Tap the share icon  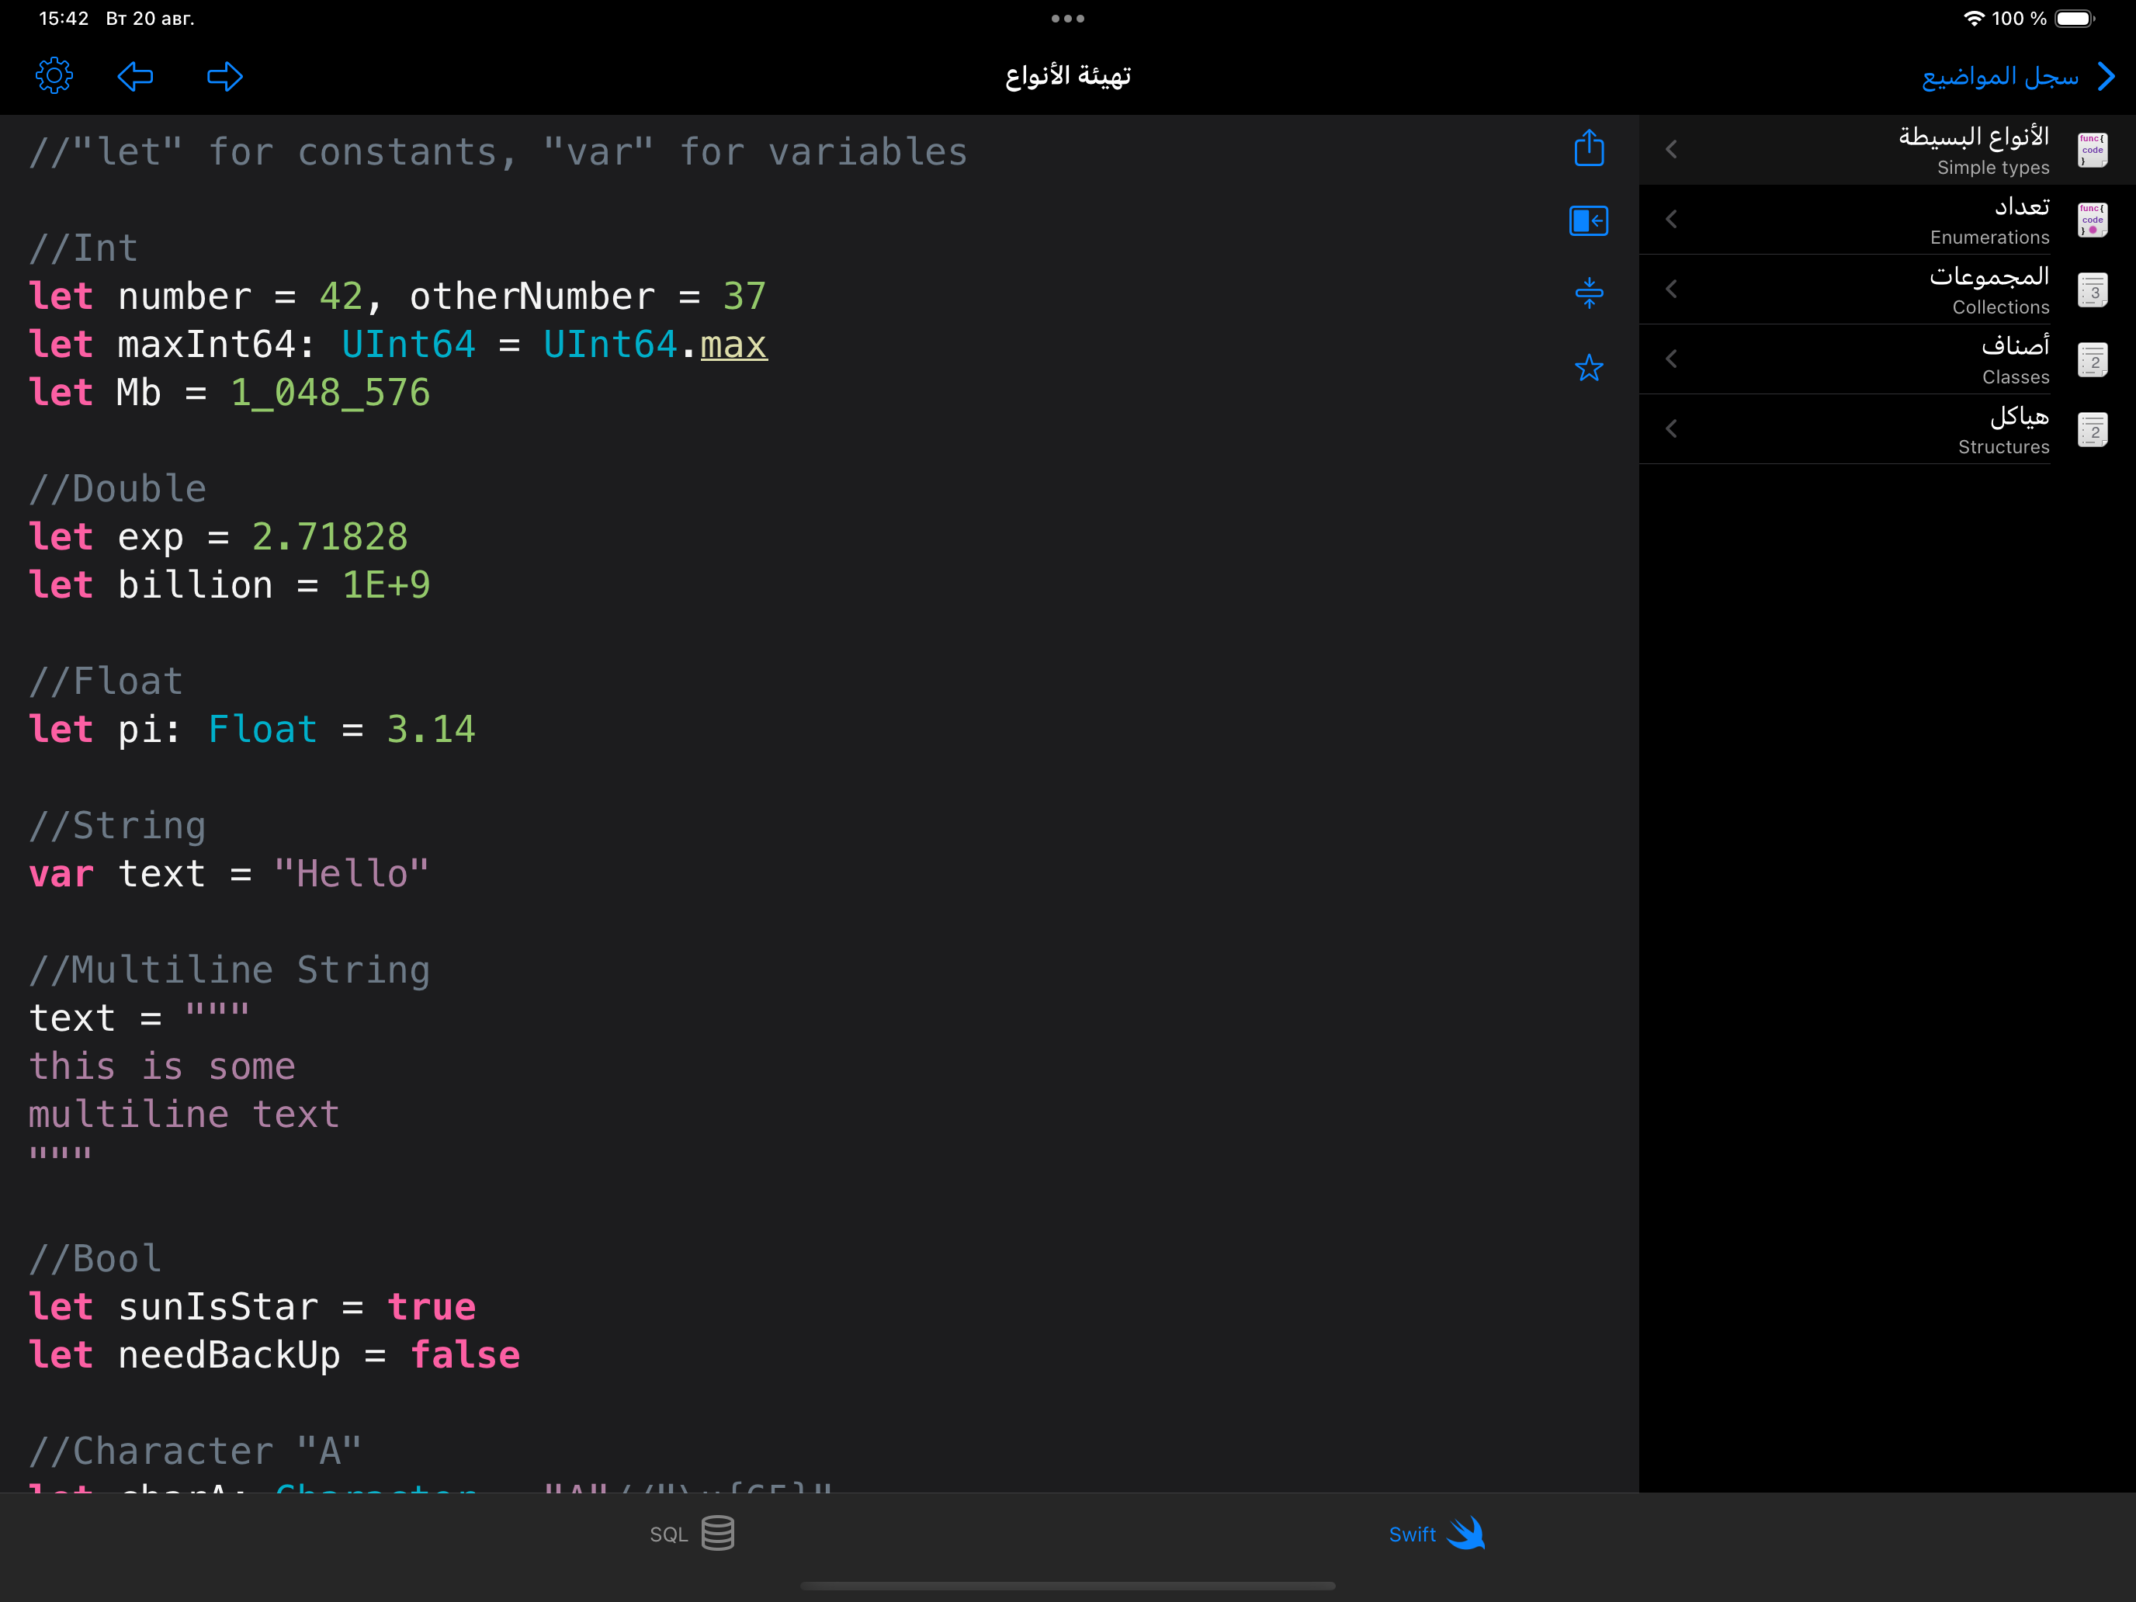pos(1589,147)
